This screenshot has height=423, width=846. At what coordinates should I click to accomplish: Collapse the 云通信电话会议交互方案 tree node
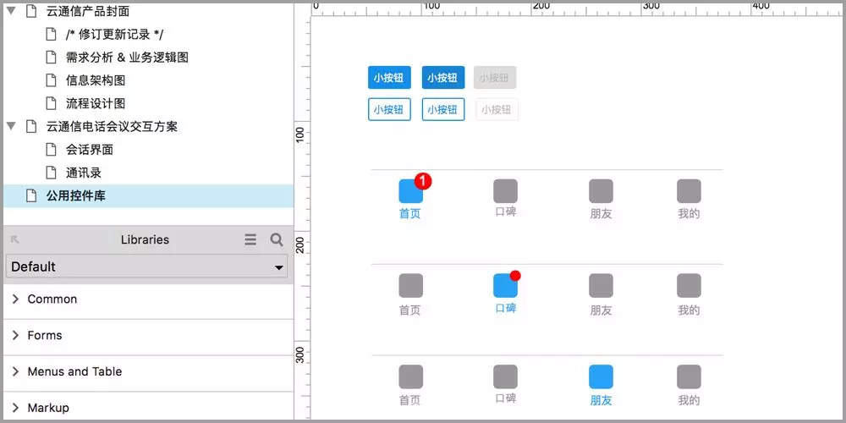click(x=11, y=126)
